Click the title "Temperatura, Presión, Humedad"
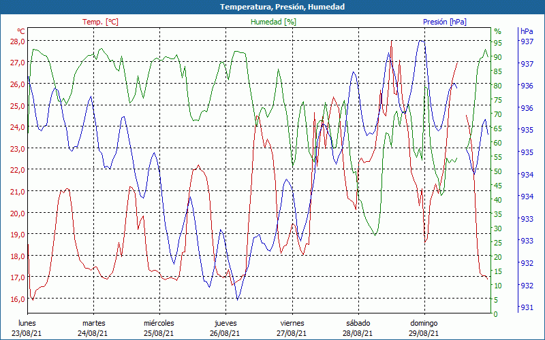The width and height of the screenshot is (545, 340). tap(282, 7)
